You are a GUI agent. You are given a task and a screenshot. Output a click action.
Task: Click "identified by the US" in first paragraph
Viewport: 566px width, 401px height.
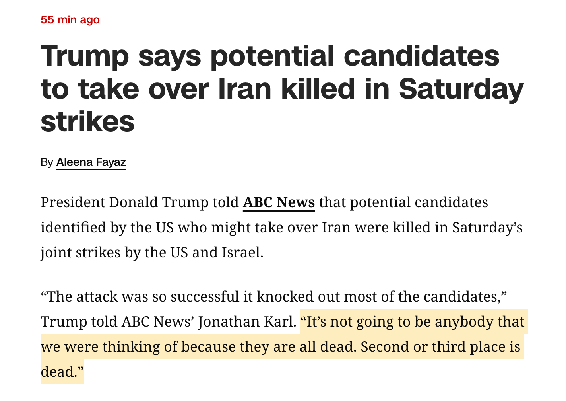(107, 228)
